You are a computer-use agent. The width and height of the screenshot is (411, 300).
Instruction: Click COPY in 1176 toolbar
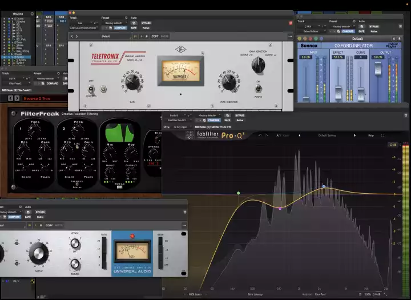[49, 225]
